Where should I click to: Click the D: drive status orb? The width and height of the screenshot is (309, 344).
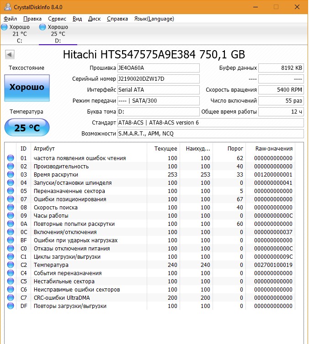pyautogui.click(x=43, y=27)
